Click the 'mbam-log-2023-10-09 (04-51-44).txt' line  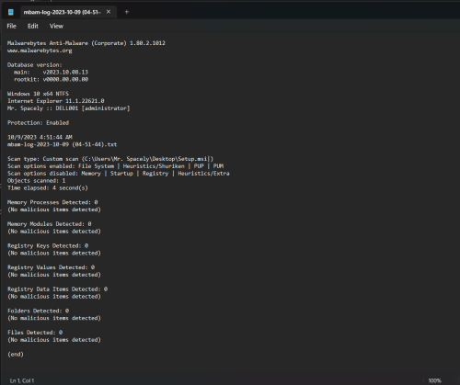point(63,144)
